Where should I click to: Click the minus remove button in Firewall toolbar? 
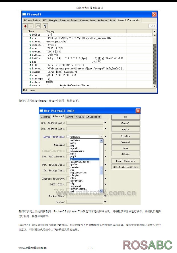coord(31,26)
